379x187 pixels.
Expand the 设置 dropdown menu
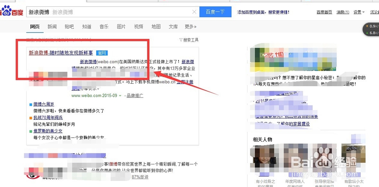click(359, 12)
